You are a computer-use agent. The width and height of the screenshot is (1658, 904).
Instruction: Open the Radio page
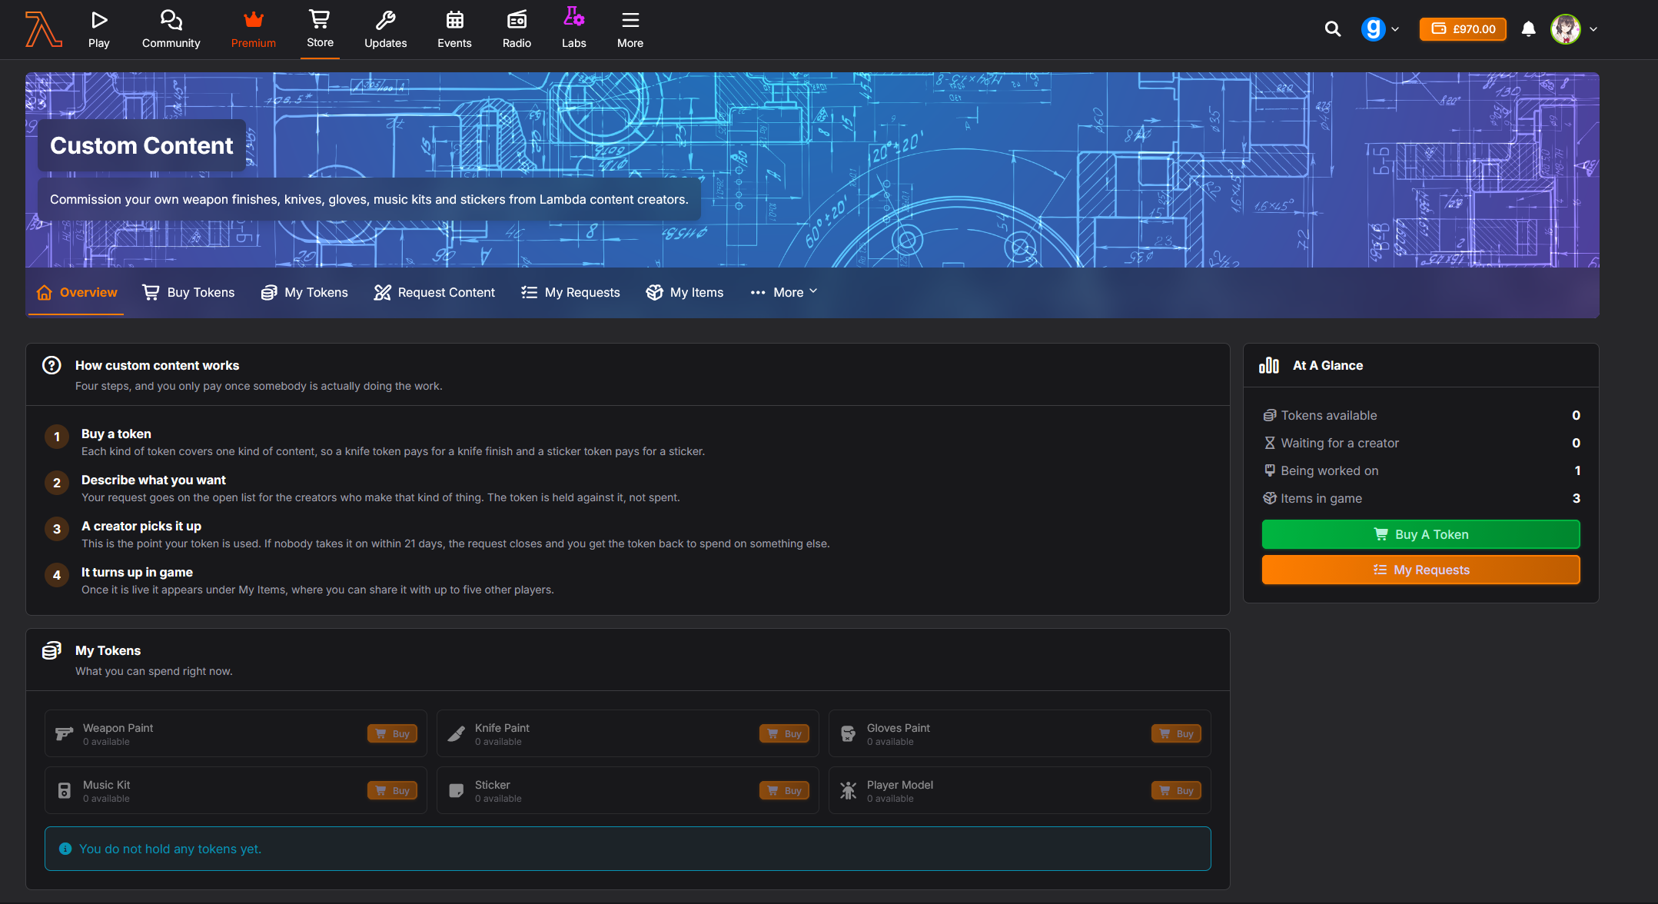pyautogui.click(x=517, y=29)
